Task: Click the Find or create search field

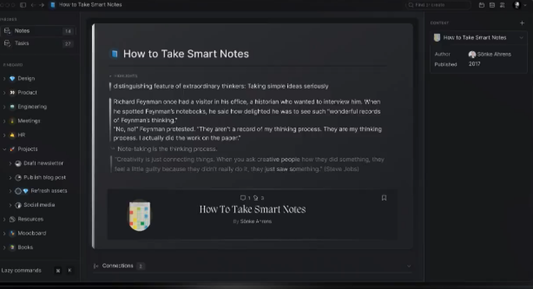Action: click(x=438, y=5)
